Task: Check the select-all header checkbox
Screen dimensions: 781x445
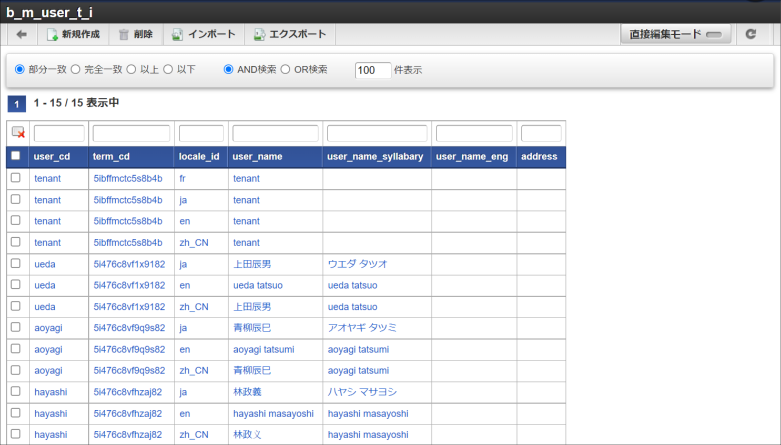Action: [x=15, y=155]
